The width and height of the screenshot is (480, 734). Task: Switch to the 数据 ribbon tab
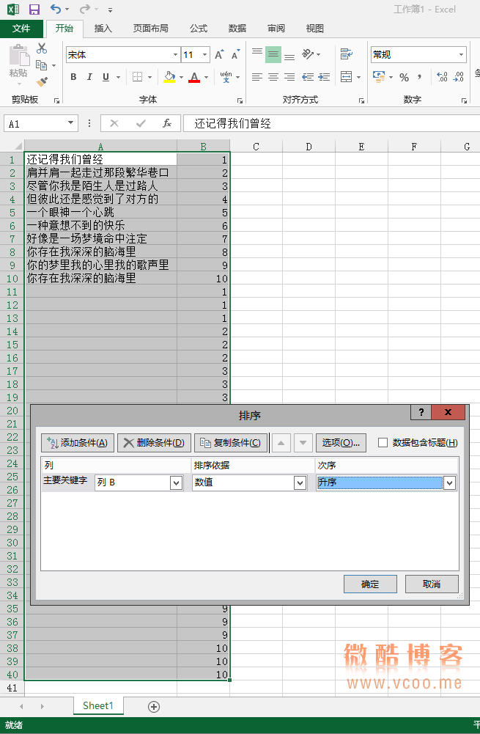(x=237, y=29)
